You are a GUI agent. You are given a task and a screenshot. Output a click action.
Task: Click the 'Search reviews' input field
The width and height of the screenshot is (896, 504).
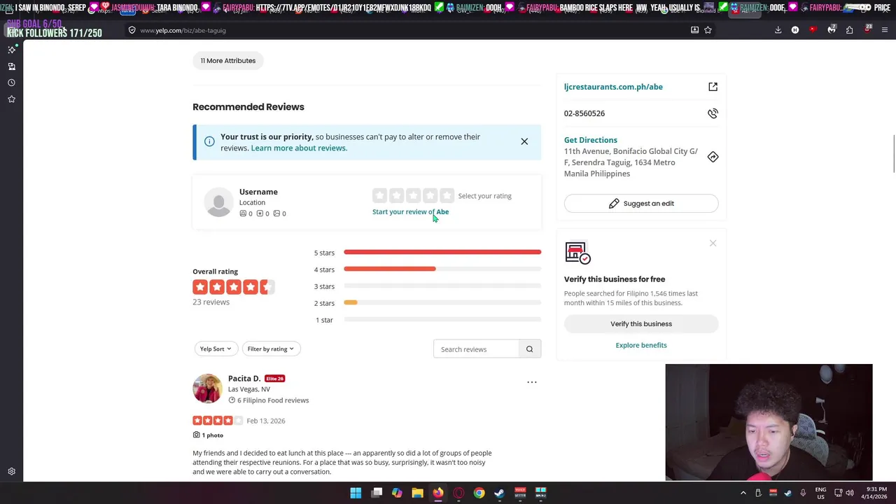pos(477,349)
